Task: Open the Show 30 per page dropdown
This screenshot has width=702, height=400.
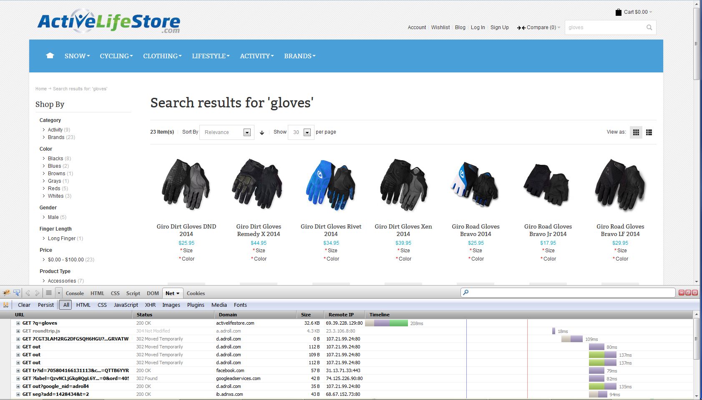Action: point(301,132)
